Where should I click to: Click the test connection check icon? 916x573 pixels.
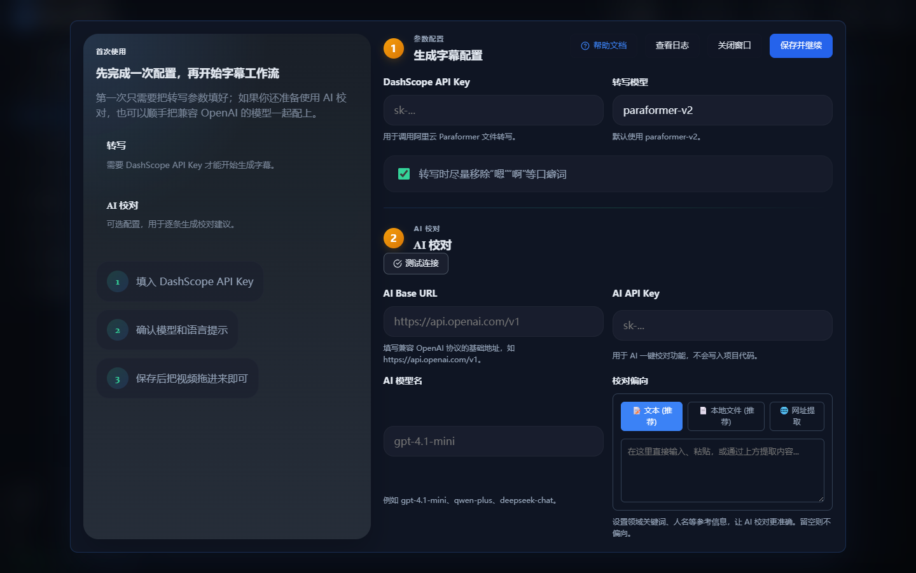398,264
